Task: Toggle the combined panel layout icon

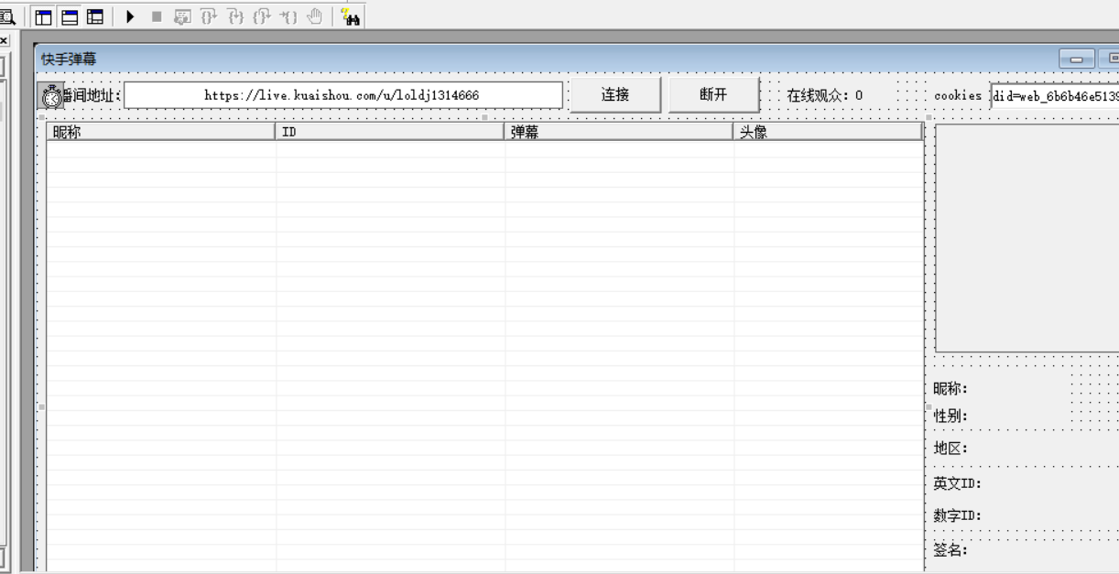Action: 95,16
